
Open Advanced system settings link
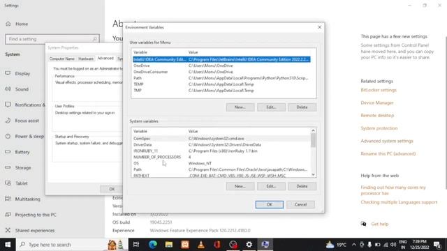387,141
